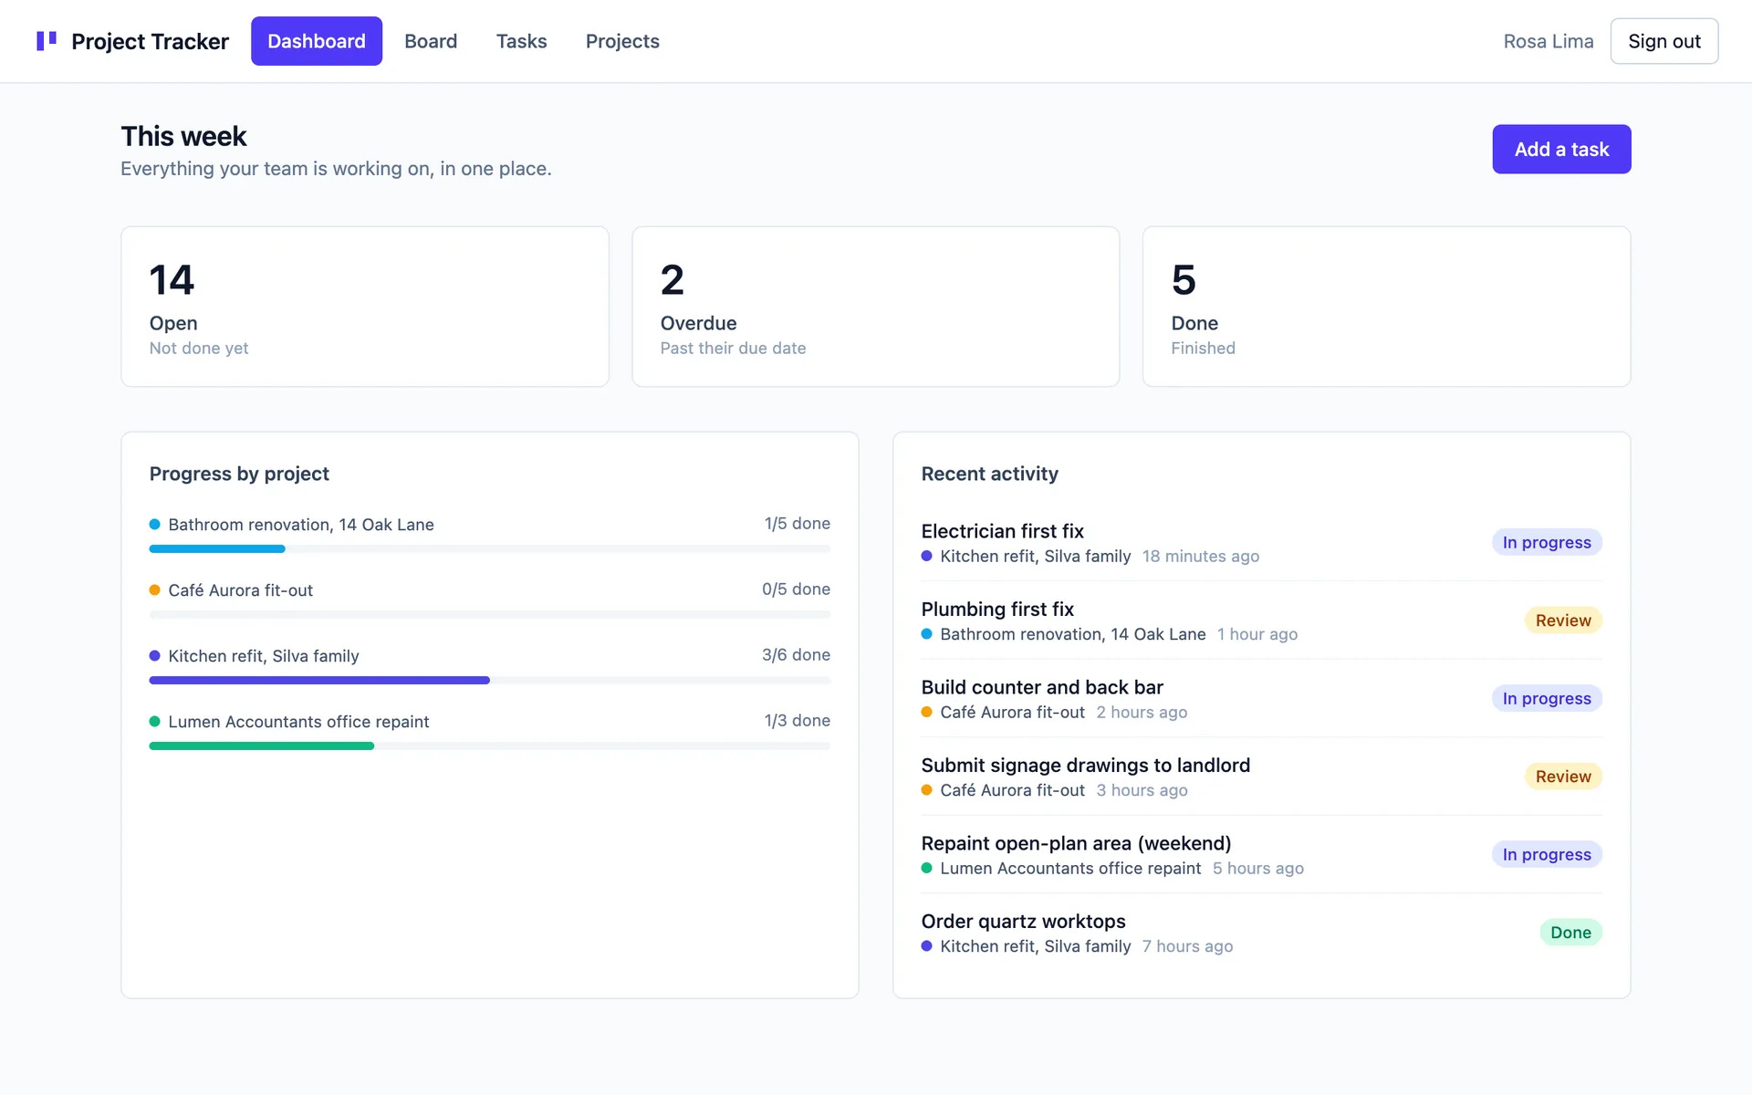Viewport: 1752px width, 1095px height.
Task: Click Review badge for Submit signage drawings
Action: click(1563, 777)
